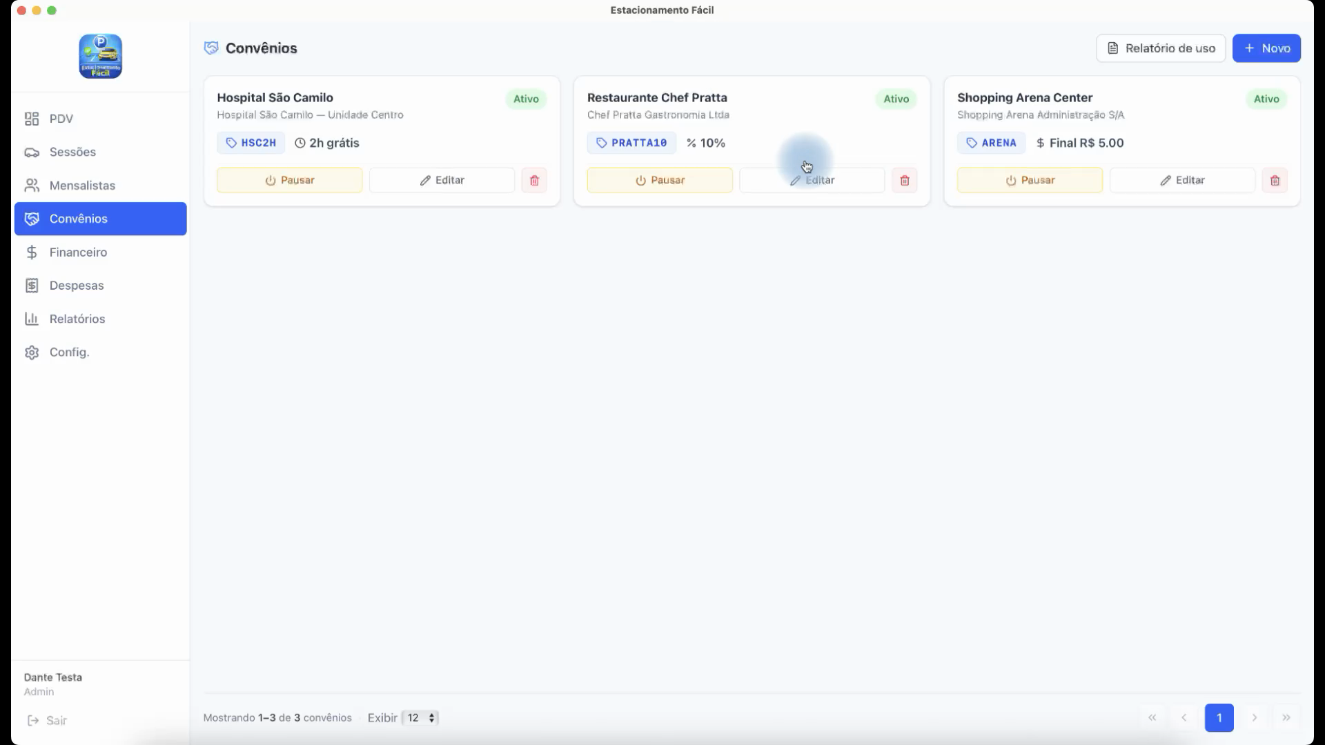The height and width of the screenshot is (745, 1325).
Task: Click the Hospital São Camilo card title
Action: (275, 98)
